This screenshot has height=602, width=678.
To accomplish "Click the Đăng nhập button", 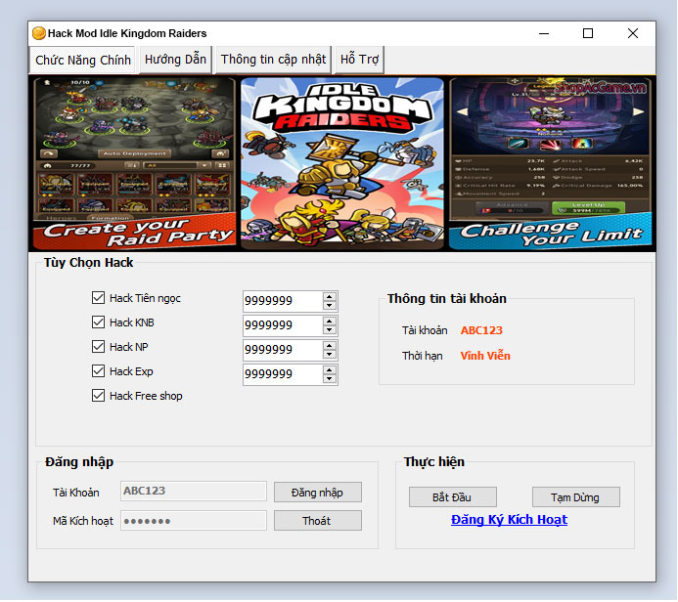I will (317, 493).
